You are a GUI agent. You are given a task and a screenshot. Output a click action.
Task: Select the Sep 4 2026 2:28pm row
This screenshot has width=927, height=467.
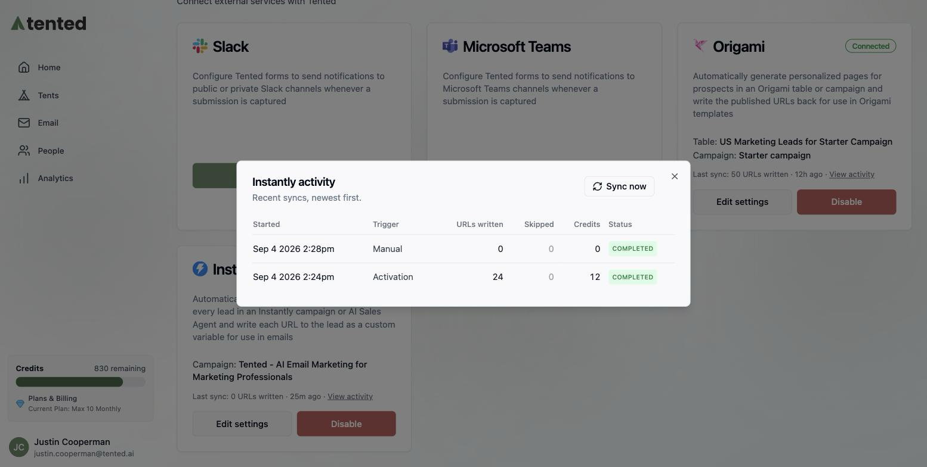463,249
